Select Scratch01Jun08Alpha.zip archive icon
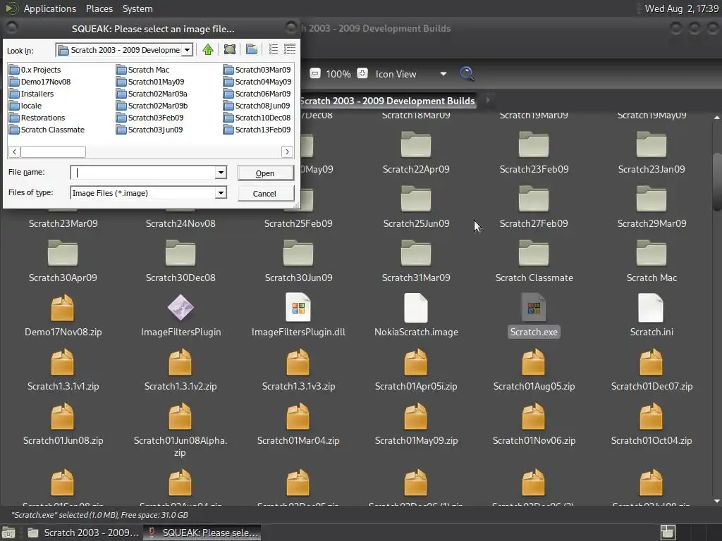This screenshot has height=541, width=722. [x=180, y=416]
